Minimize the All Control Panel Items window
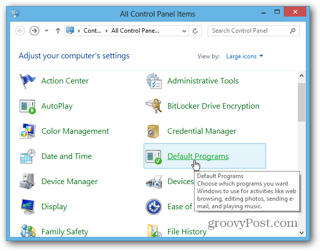 [264, 12]
